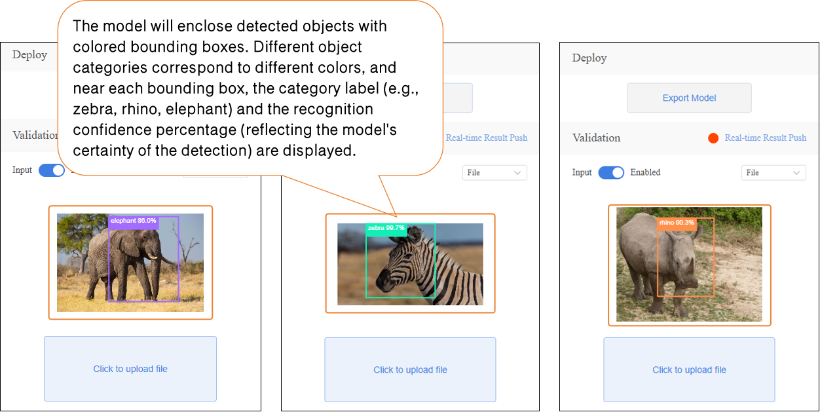
Task: Open Real-time Result Push link in the right panel
Action: (765, 138)
